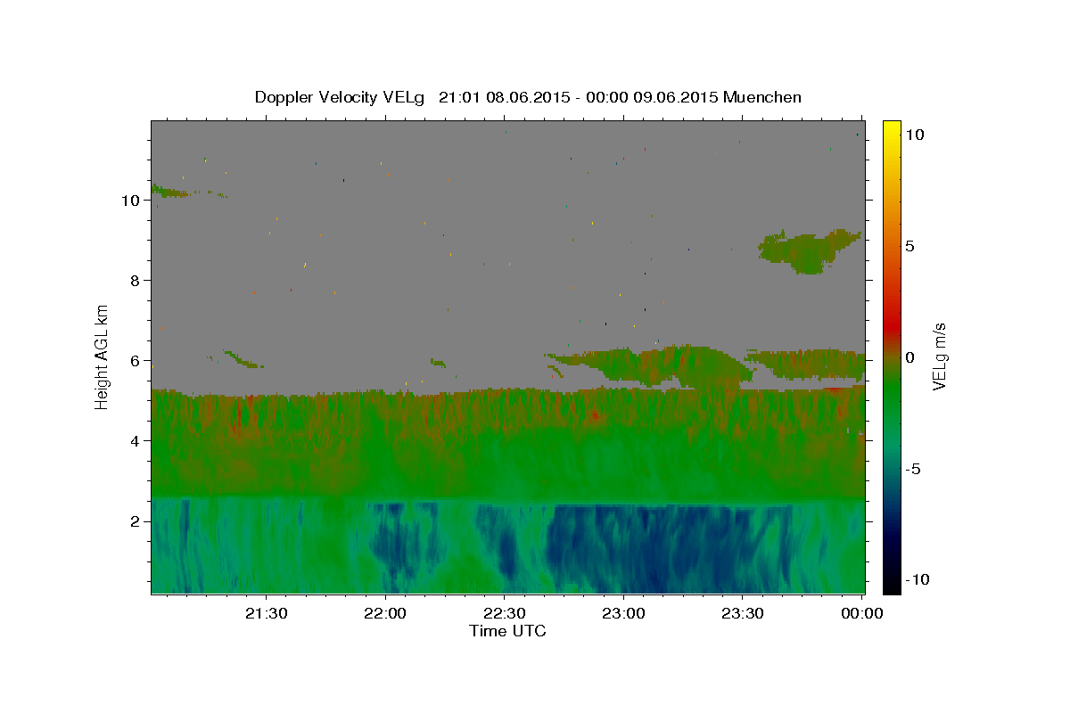
Task: Click the colorbar value label '-10'
Action: click(x=917, y=580)
